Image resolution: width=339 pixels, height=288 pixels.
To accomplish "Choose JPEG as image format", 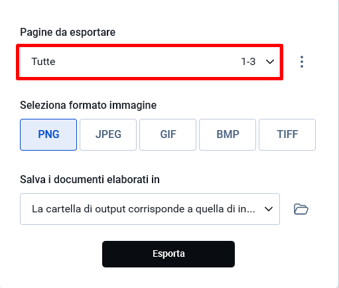I will point(108,135).
